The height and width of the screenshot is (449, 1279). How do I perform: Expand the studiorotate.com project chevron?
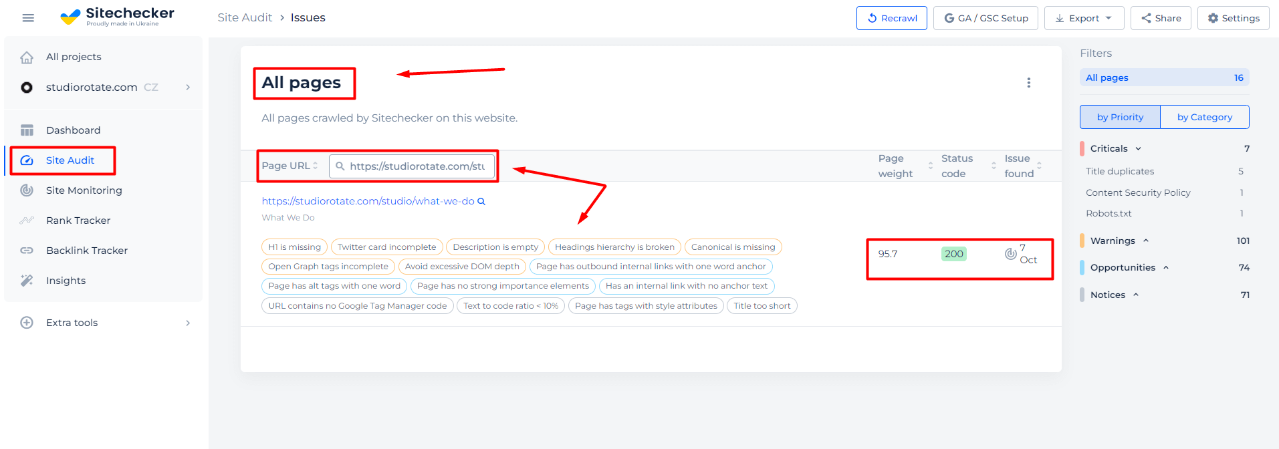[x=188, y=88]
